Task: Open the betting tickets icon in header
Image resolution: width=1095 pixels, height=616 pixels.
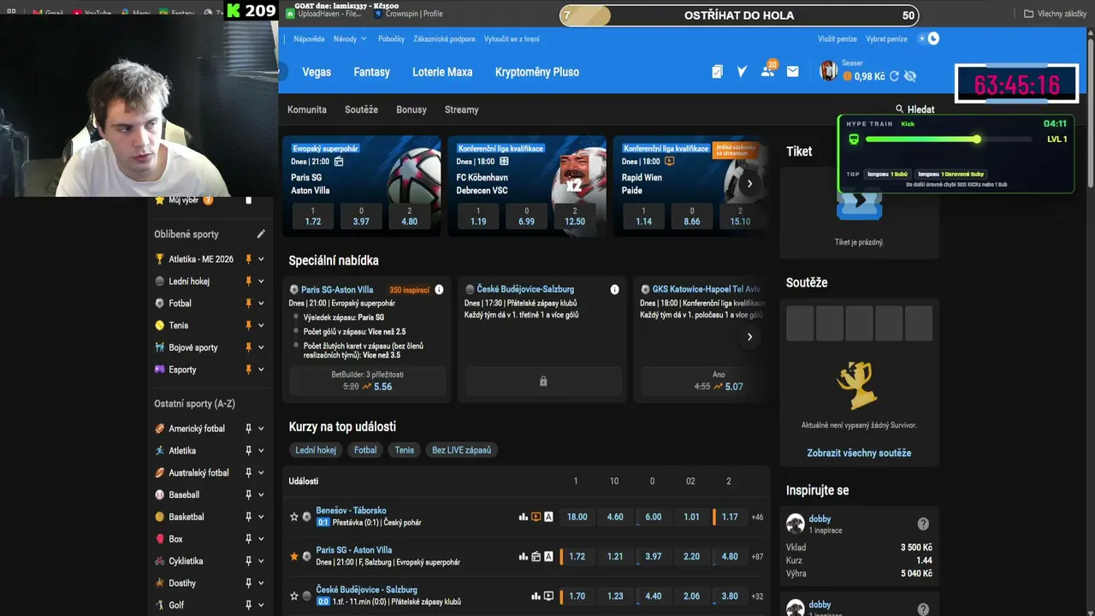Action: (x=717, y=72)
